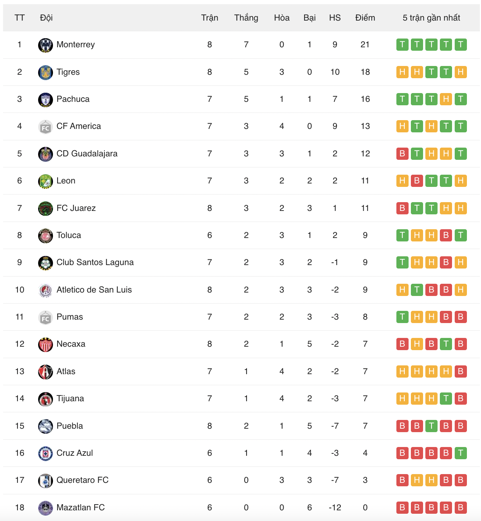
Task: Click the Club Santos Laguna logo
Action: tap(45, 263)
